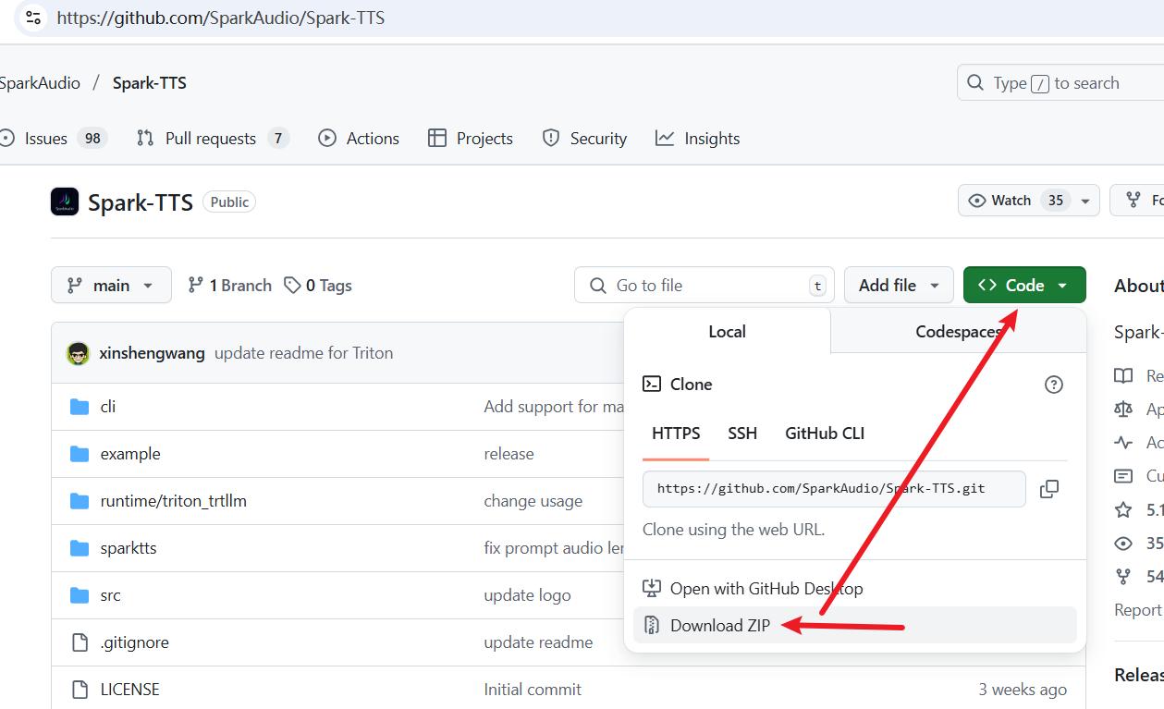1164x709 pixels.
Task: Open the runtime/triton_trtllm folder
Action: pyautogui.click(x=174, y=501)
